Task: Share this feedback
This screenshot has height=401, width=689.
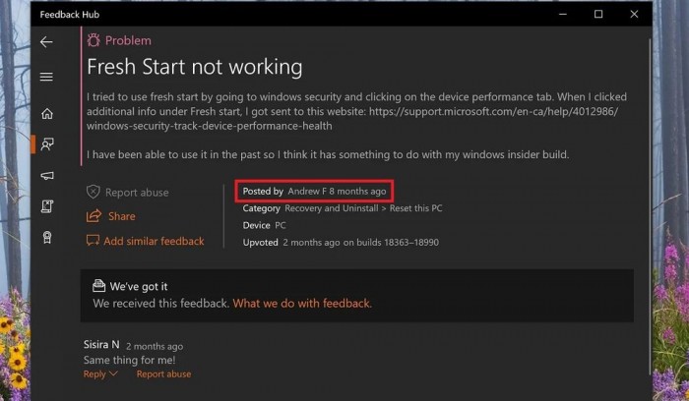Action: [x=122, y=216]
